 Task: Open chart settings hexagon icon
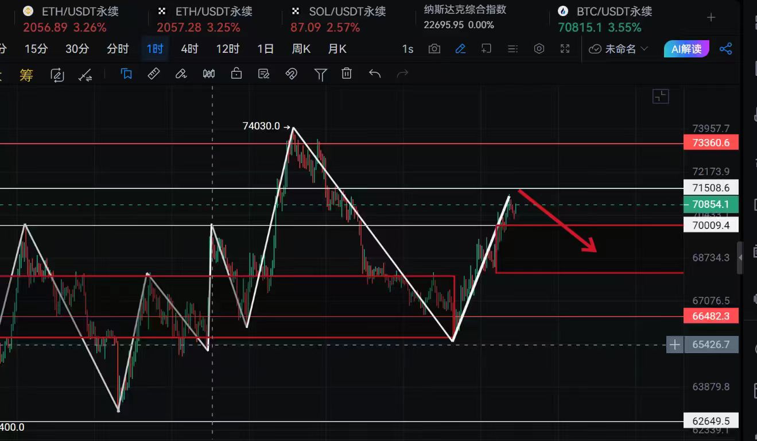(x=539, y=49)
